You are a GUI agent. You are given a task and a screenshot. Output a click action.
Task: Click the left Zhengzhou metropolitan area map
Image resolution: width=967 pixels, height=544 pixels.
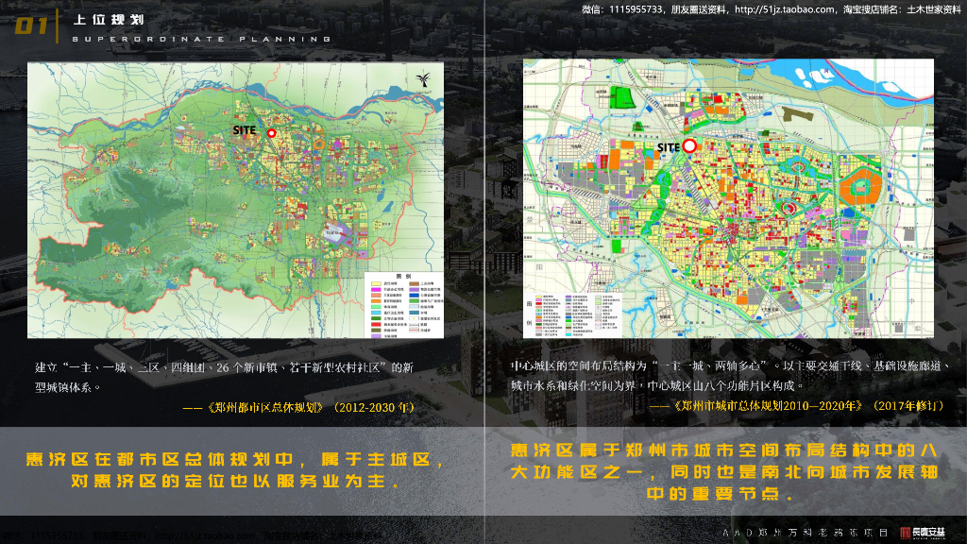[235, 200]
